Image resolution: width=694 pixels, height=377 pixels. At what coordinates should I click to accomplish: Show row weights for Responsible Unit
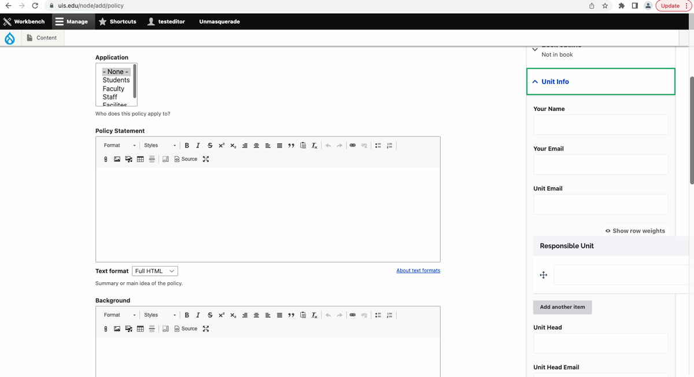point(635,231)
